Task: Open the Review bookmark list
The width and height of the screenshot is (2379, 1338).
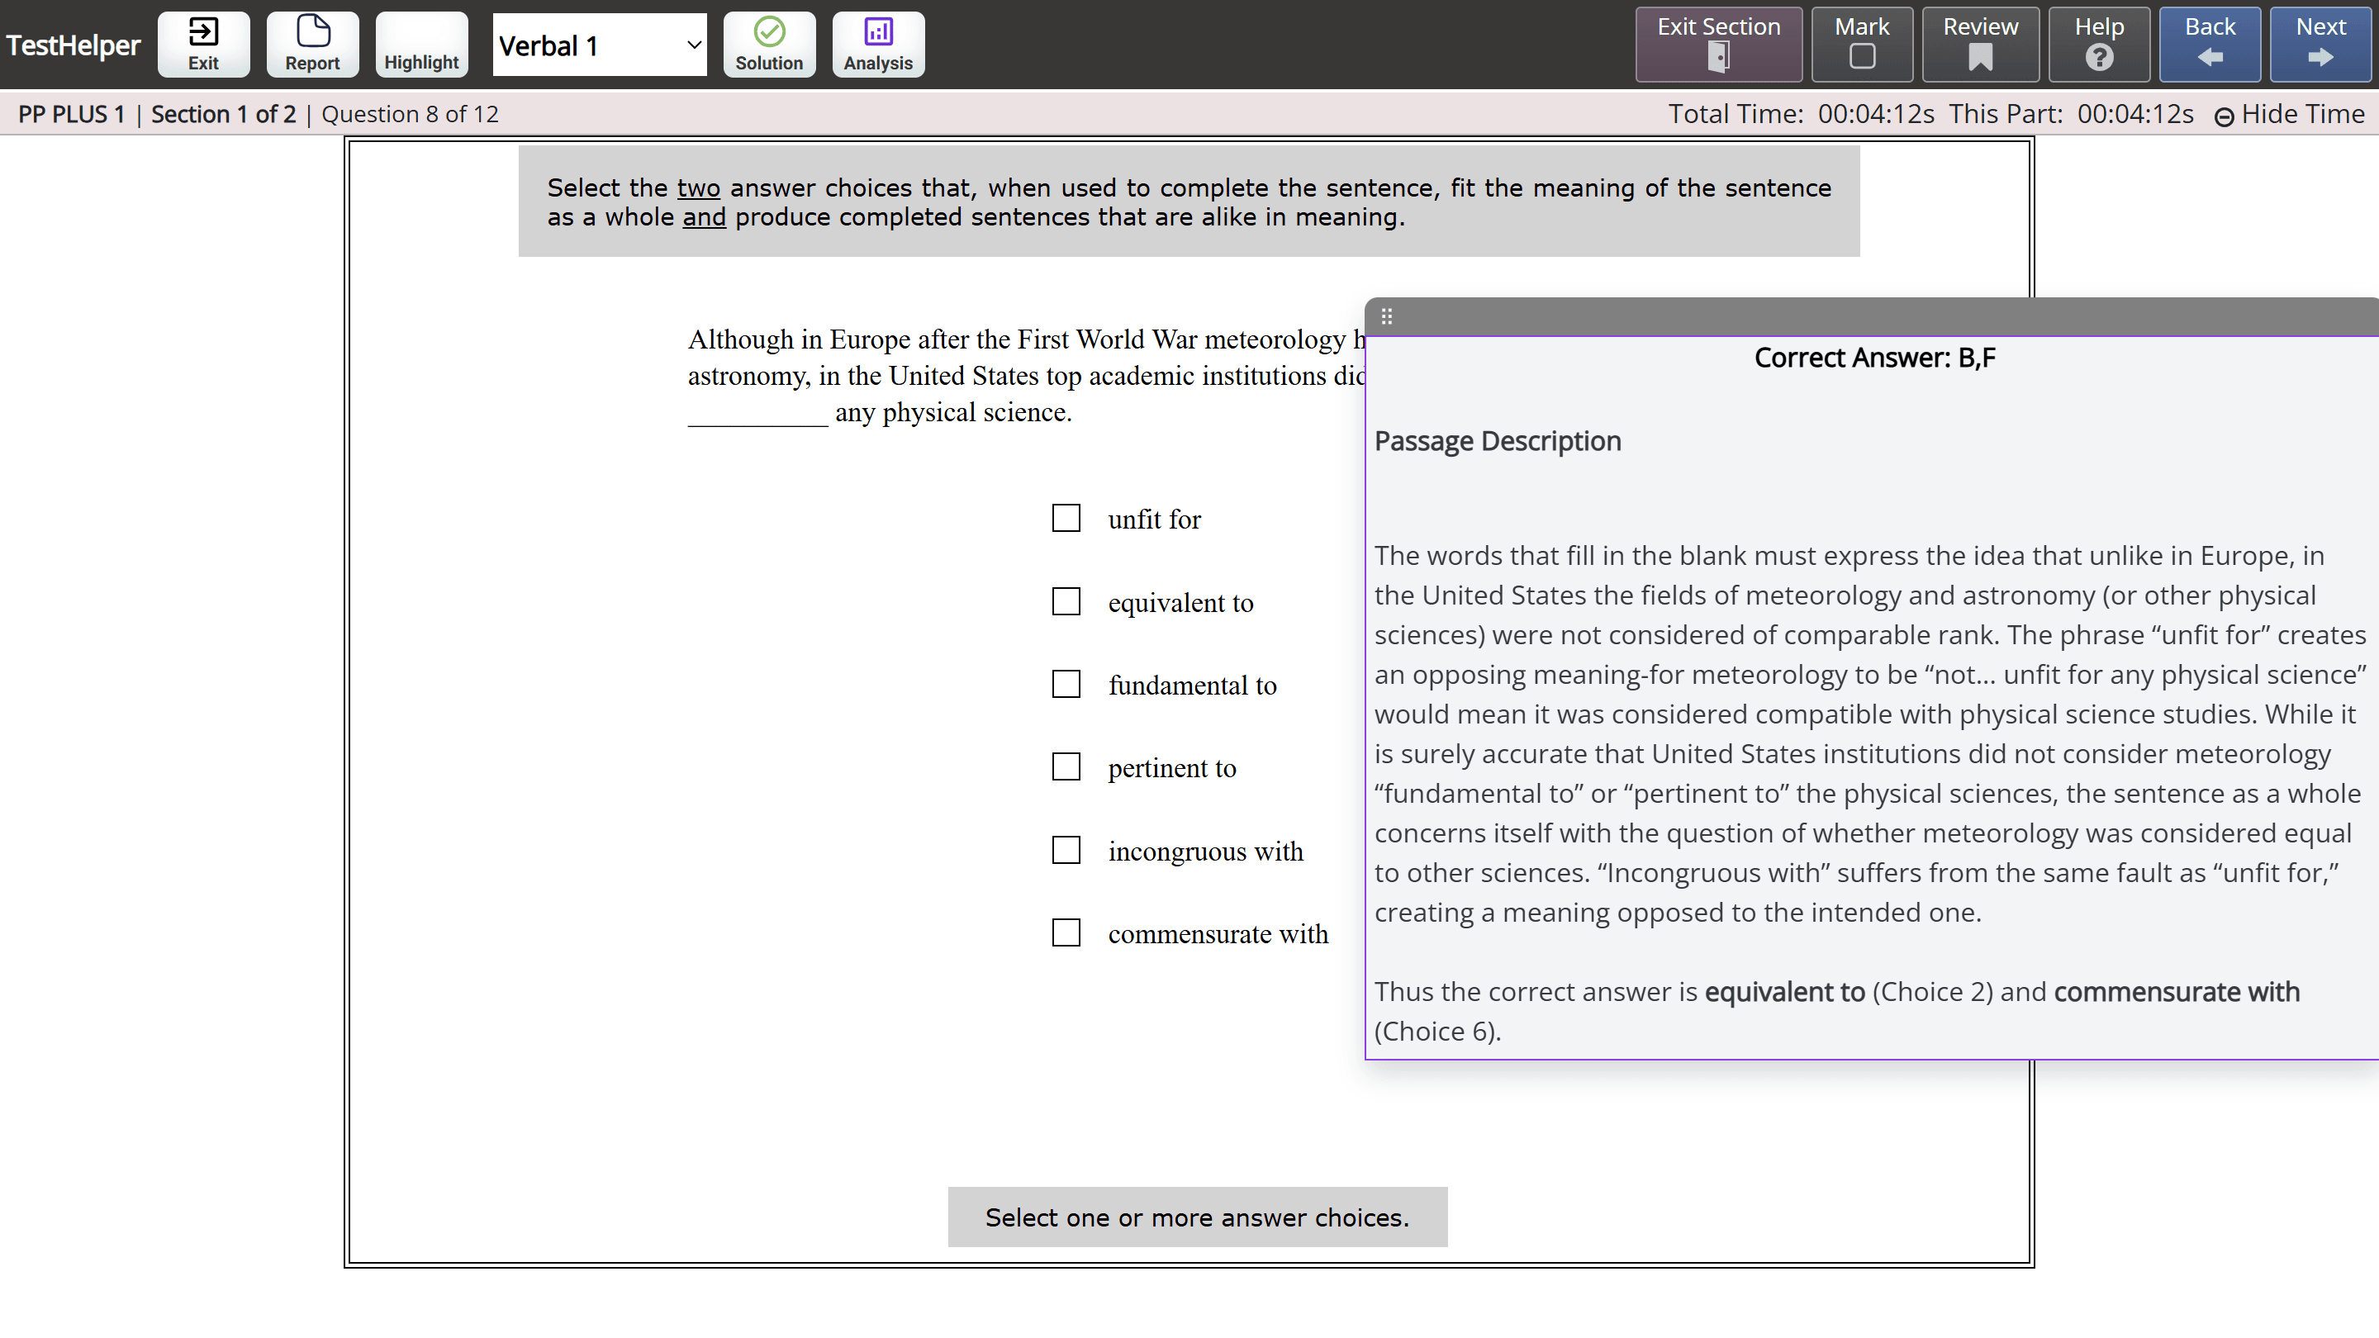Action: pyautogui.click(x=1980, y=45)
